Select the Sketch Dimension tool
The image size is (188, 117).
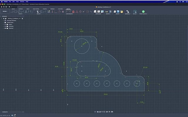tap(29, 12)
